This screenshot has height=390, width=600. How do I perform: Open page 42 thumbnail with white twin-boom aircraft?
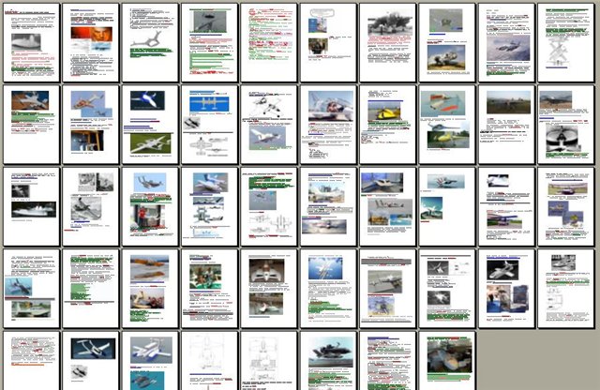point(91,360)
